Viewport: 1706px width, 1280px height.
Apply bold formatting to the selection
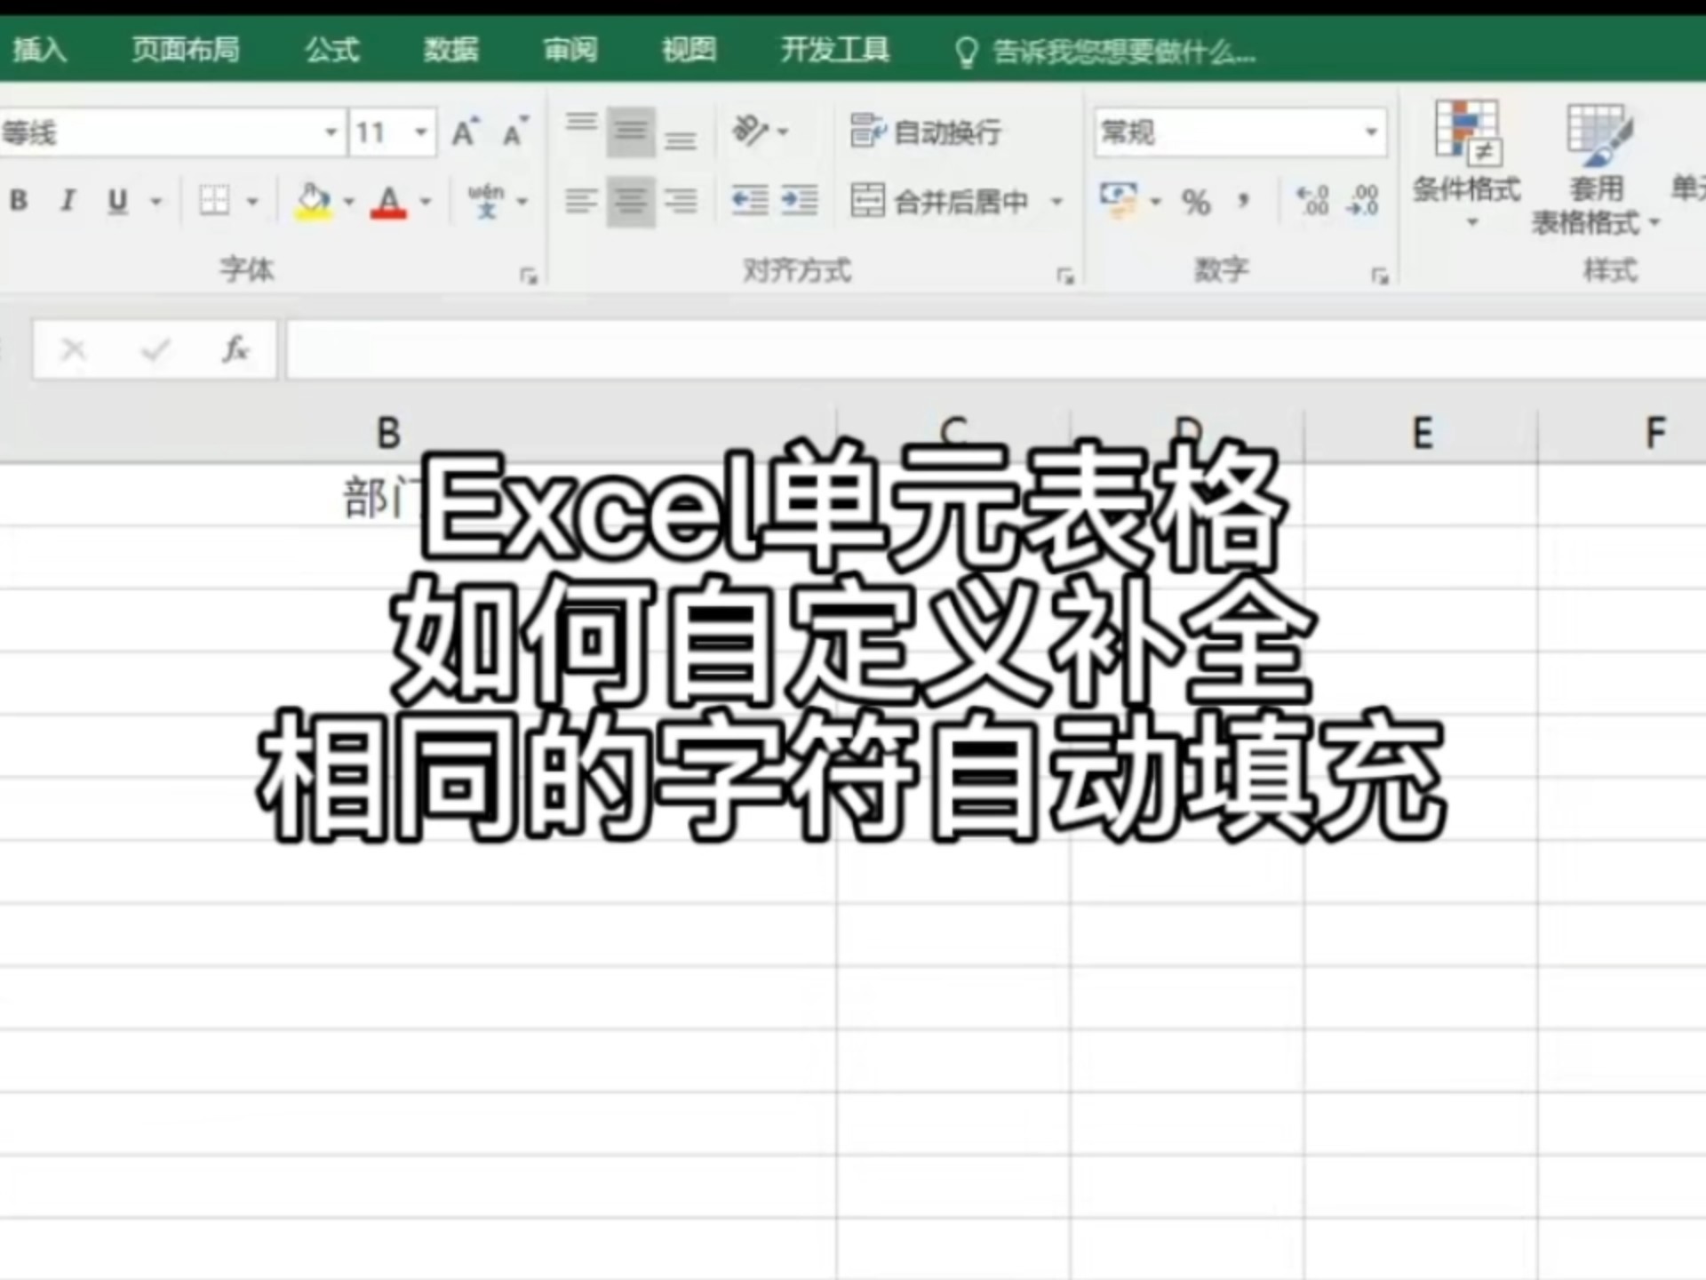click(x=18, y=201)
